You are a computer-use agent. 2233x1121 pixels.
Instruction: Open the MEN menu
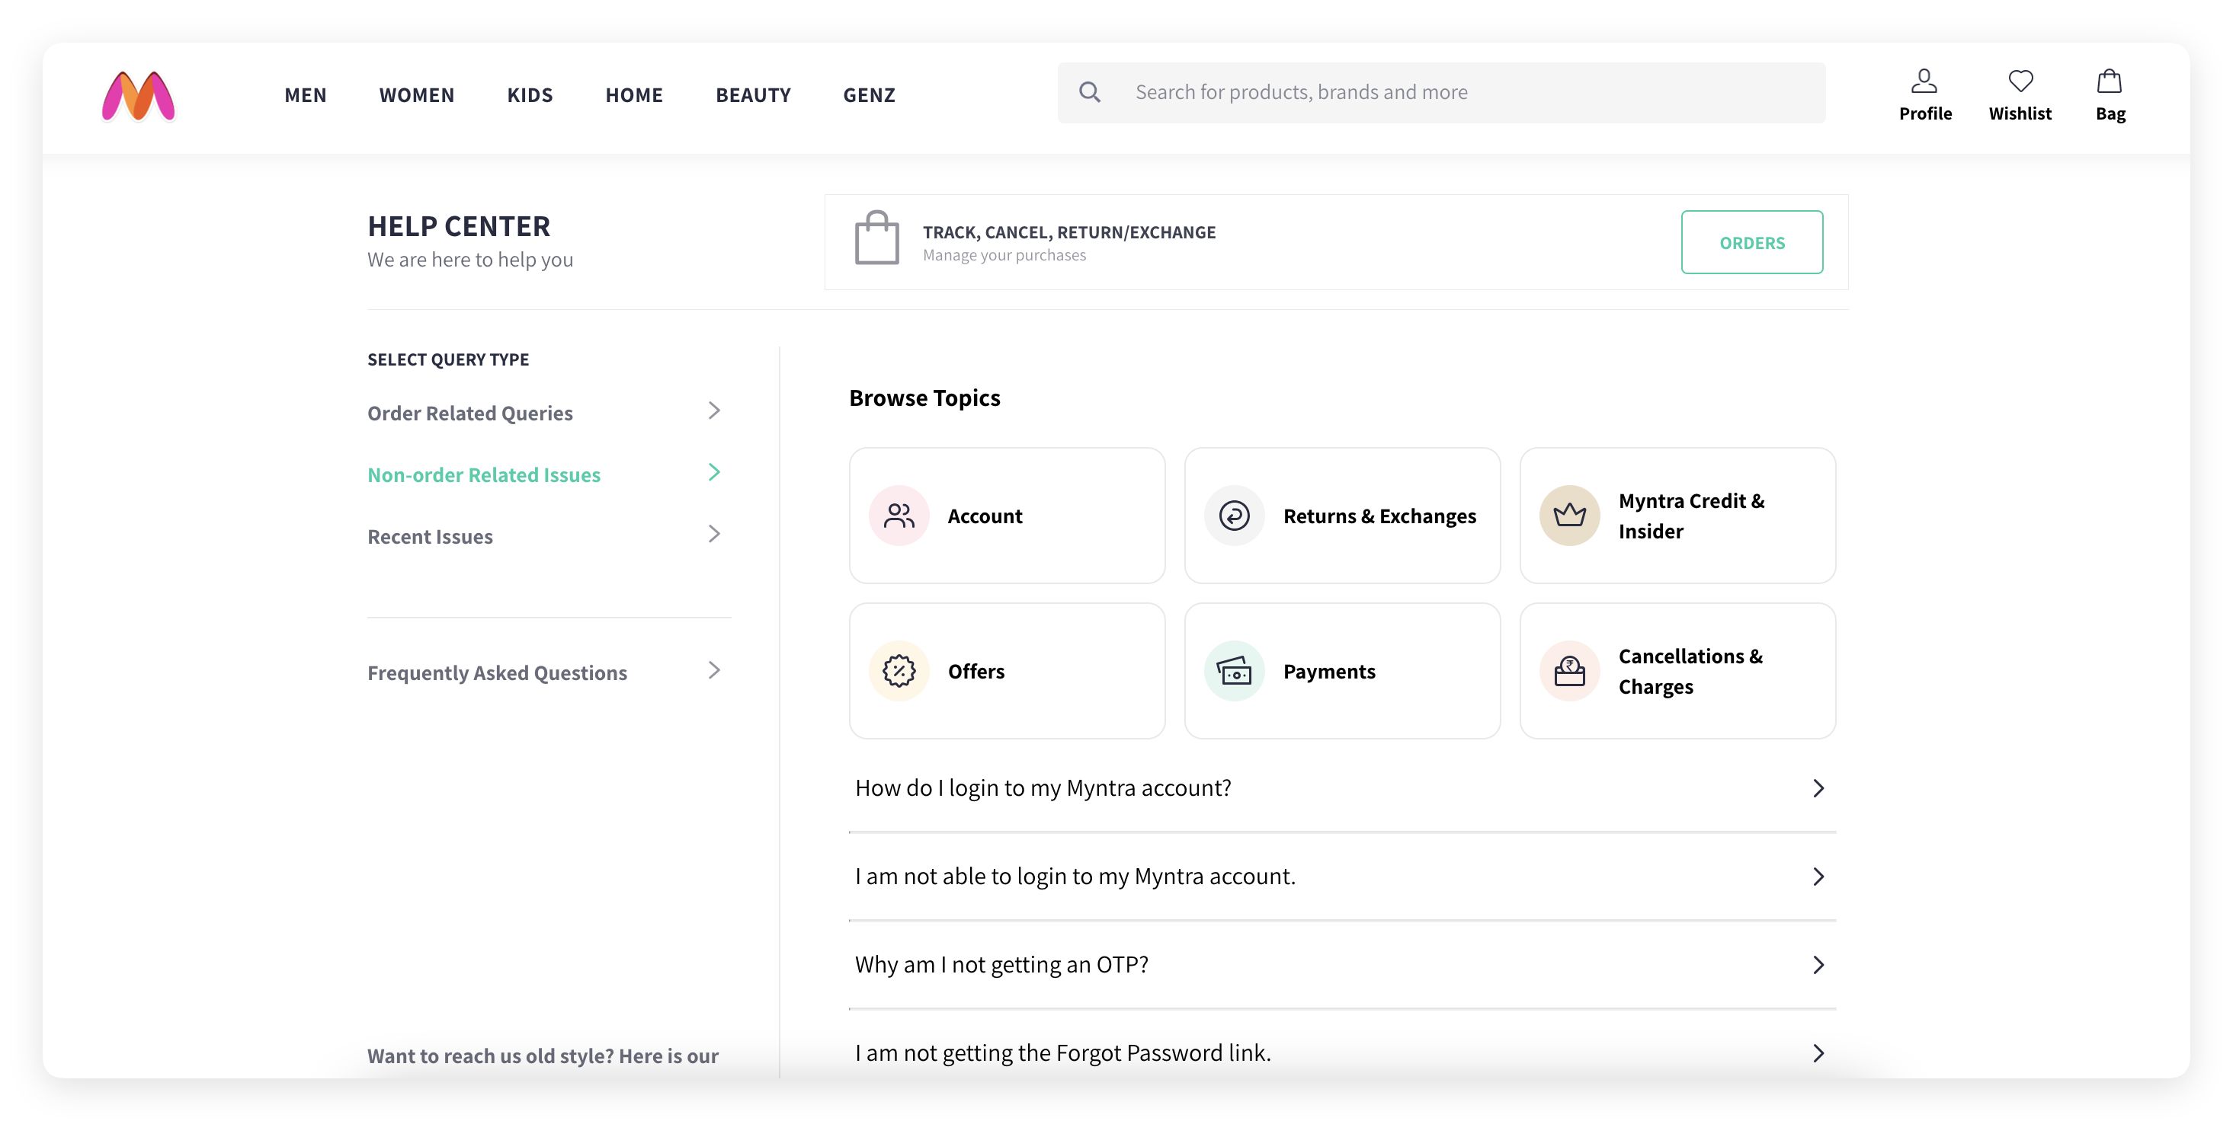coord(305,94)
